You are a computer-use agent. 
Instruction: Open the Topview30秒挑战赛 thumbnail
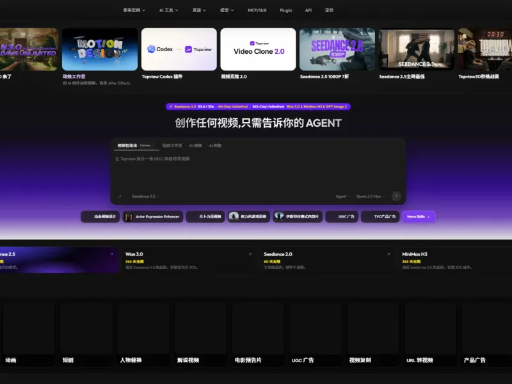coord(485,49)
